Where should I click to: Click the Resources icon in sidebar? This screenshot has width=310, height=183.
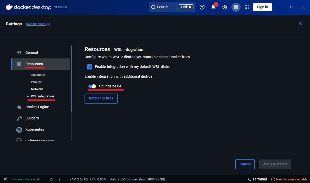click(19, 64)
